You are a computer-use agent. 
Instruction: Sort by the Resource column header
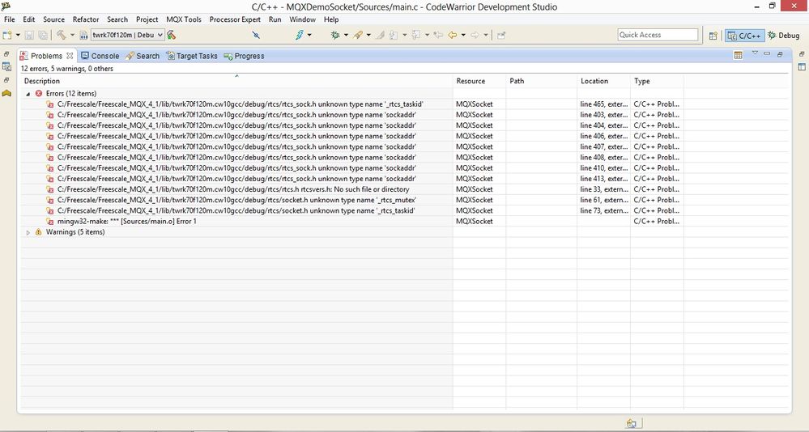pos(470,81)
